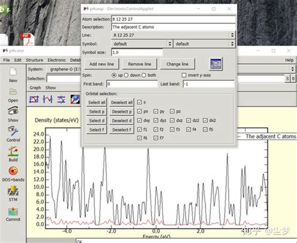Click the New icon in sidebar
297x243 pixels.
coord(13,72)
